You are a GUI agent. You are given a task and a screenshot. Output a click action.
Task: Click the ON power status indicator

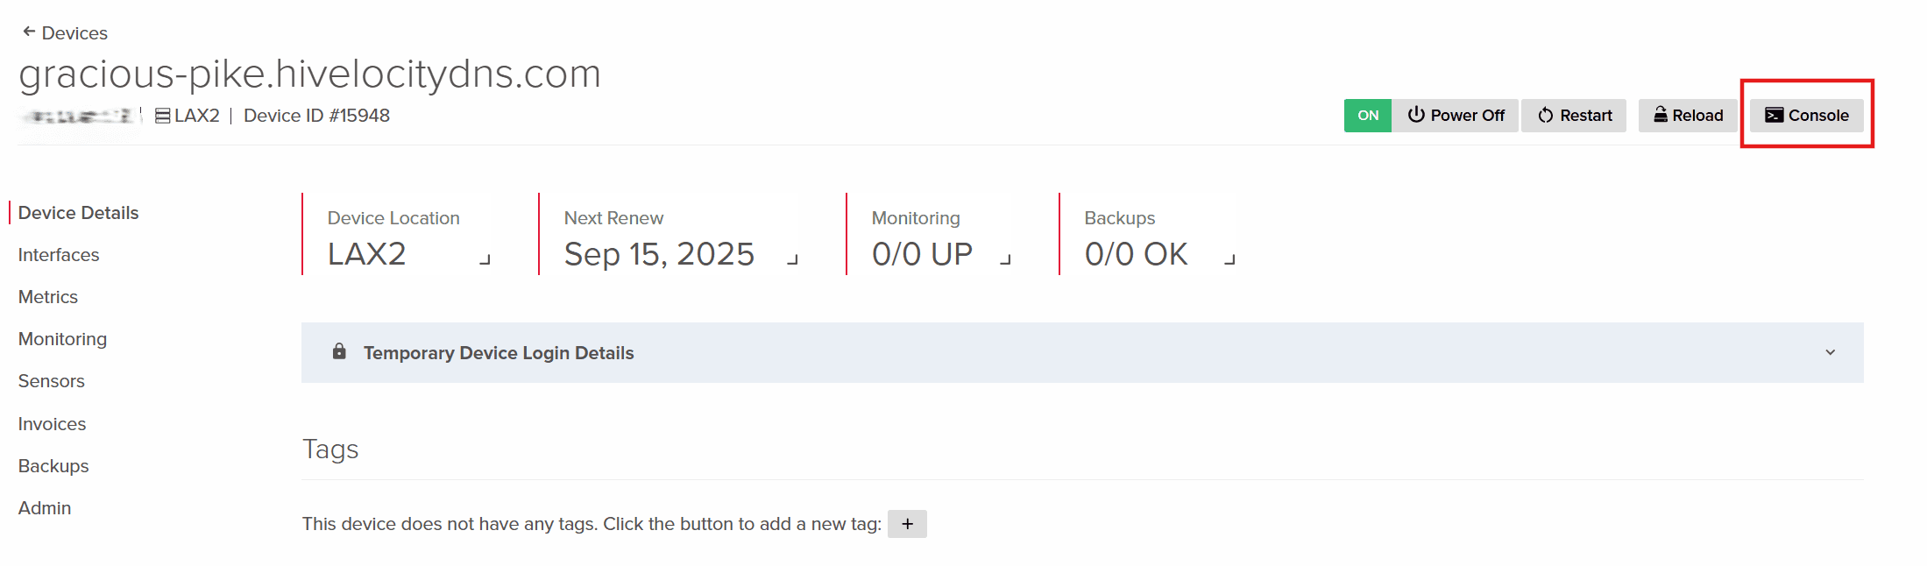(x=1367, y=116)
